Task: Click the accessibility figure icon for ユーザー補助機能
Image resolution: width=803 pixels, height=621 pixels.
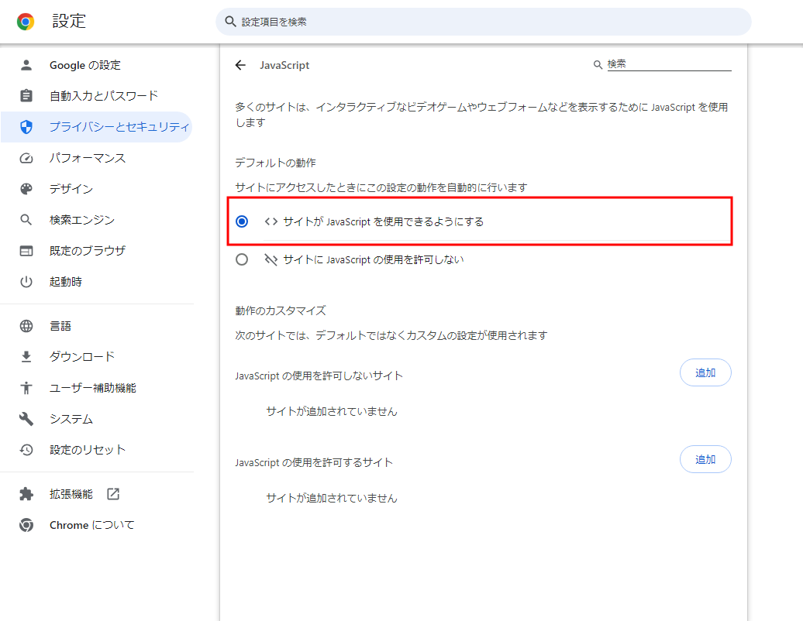Action: pyautogui.click(x=26, y=388)
